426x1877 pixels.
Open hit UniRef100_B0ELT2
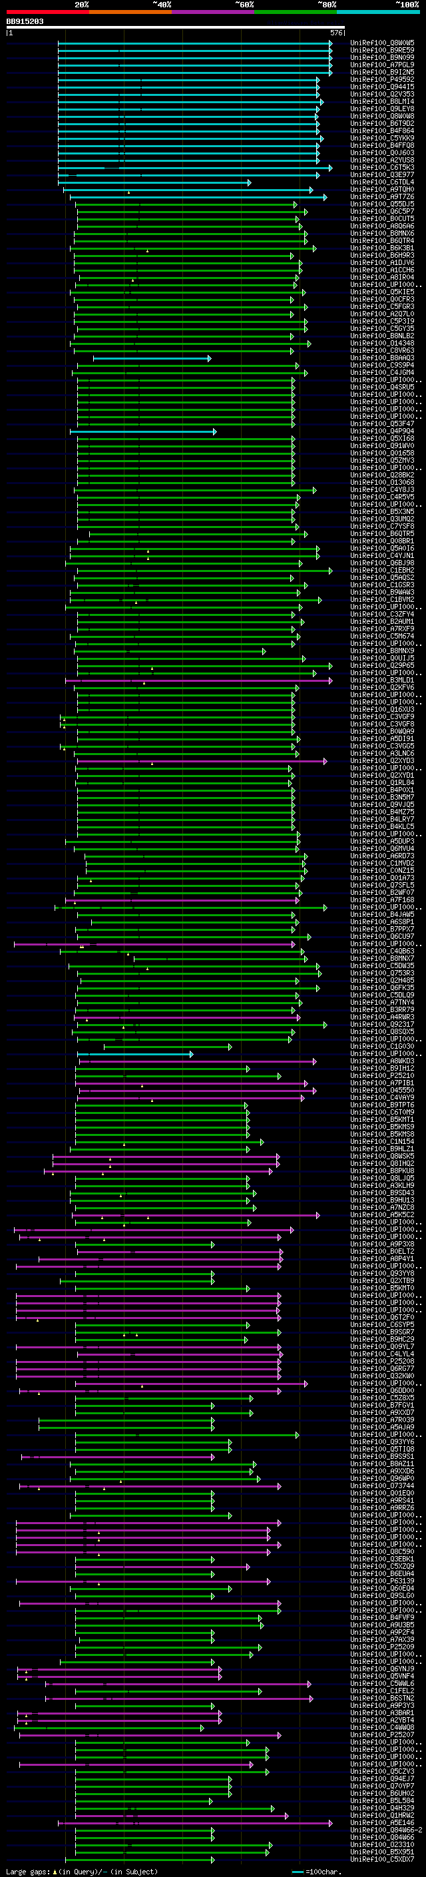coord(382,1251)
